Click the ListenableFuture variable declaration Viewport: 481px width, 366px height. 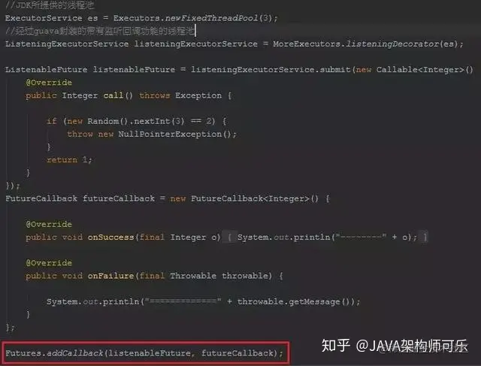tap(46, 70)
